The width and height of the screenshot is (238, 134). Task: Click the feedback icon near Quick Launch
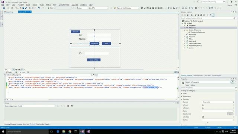tap(198, 1)
